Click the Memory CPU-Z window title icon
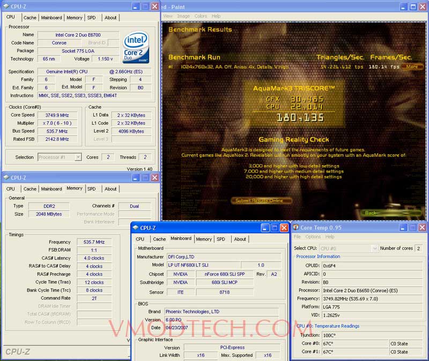429x361 pixels. click(6, 177)
